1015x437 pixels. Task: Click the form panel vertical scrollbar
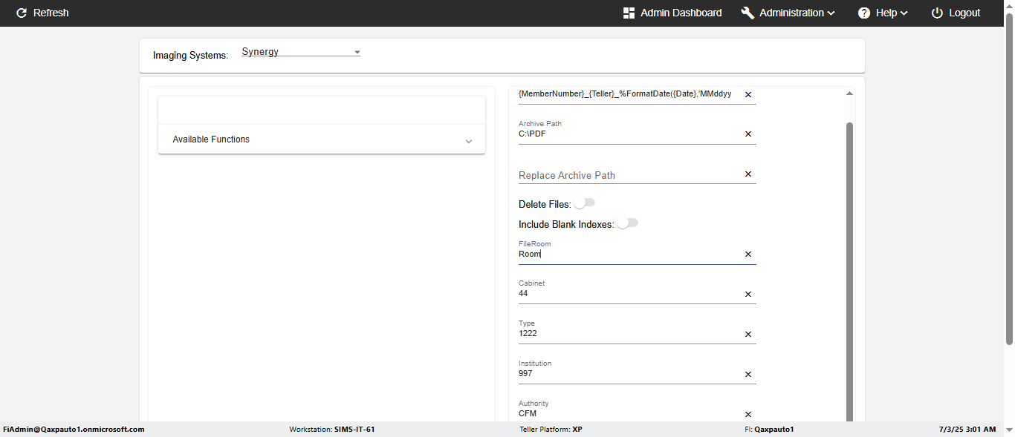tap(849, 267)
